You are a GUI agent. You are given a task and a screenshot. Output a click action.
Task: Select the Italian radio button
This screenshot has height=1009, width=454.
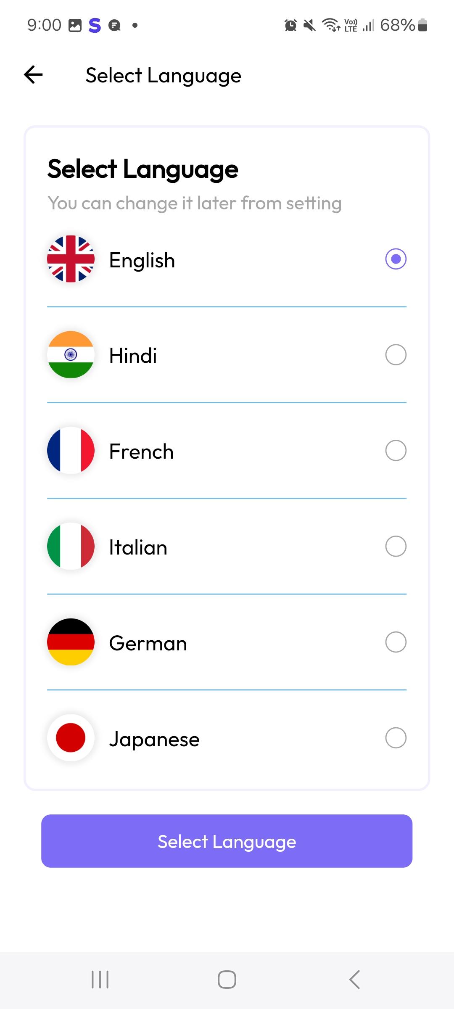(396, 546)
